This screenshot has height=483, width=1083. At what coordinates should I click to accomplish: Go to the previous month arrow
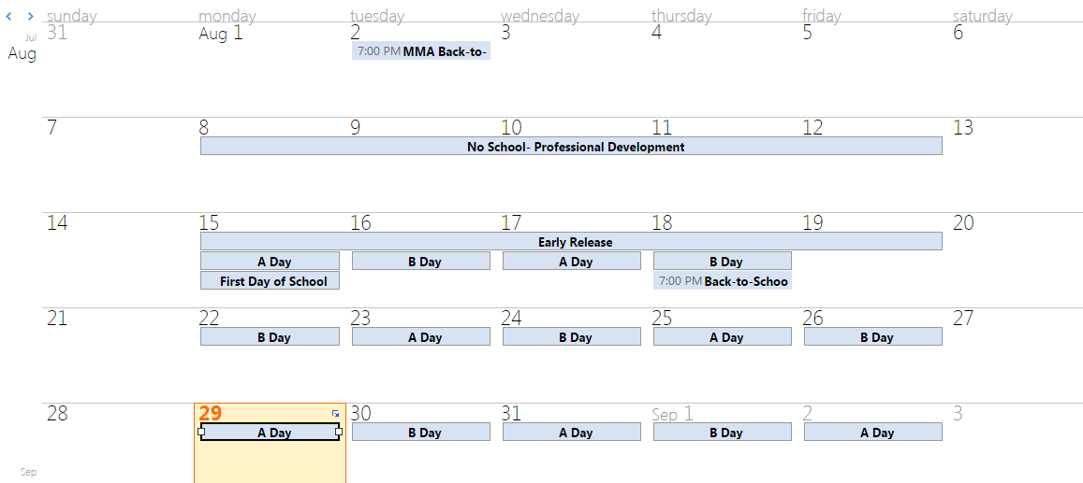click(9, 16)
